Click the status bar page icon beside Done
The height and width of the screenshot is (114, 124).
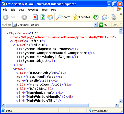pos(3,111)
